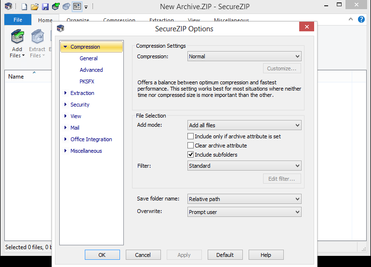This screenshot has width=371, height=267.
Task: Select General under Compression
Action: pos(89,58)
